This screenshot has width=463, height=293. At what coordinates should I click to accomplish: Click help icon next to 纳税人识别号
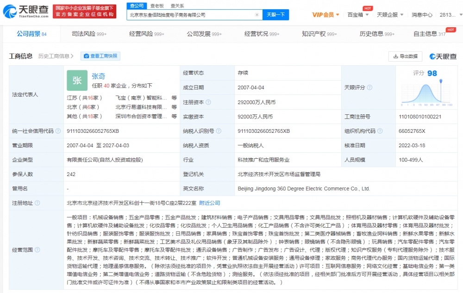(219, 131)
